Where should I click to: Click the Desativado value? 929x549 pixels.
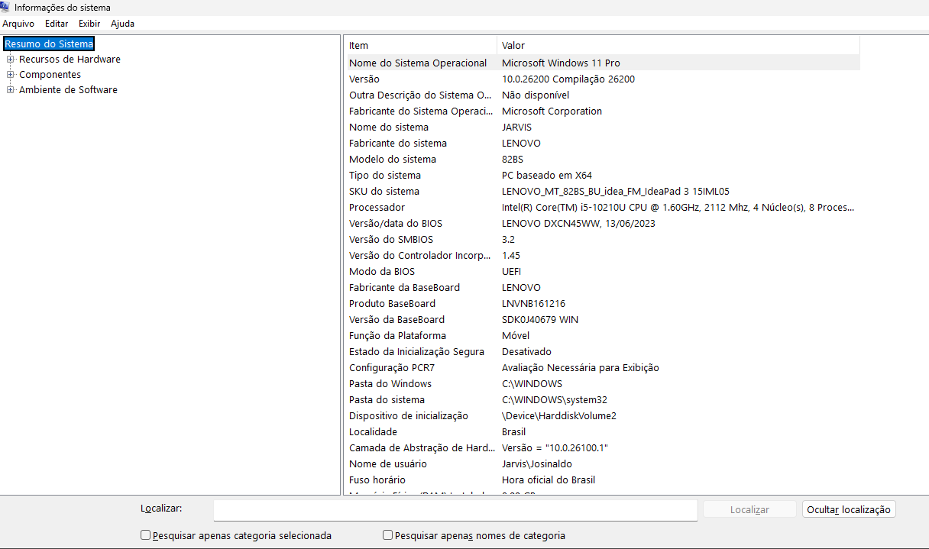point(526,352)
